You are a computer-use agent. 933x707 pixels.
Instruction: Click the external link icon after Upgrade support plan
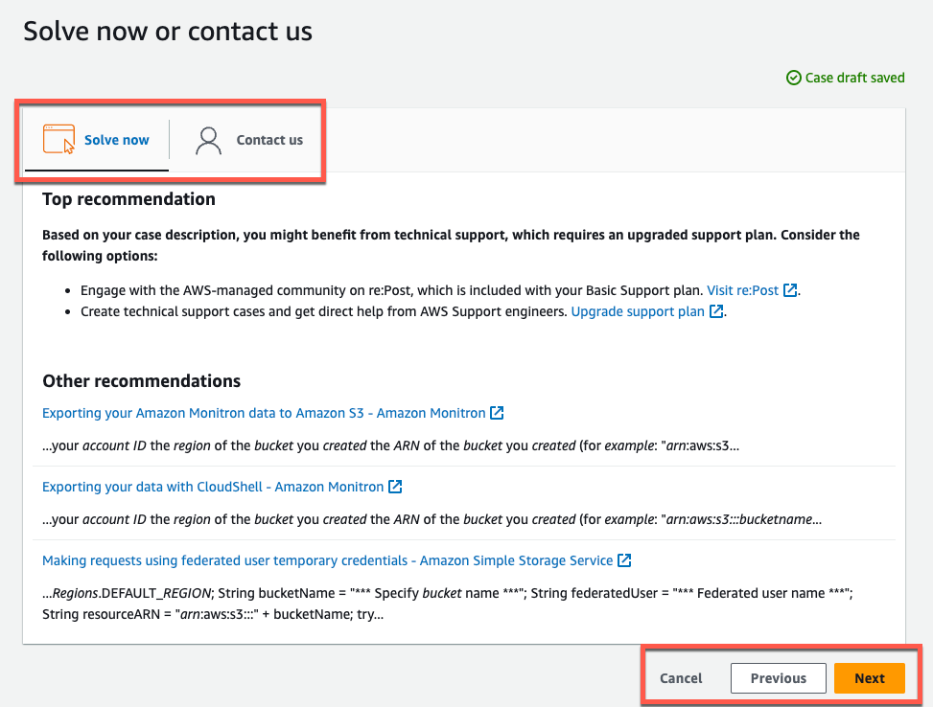point(715,310)
